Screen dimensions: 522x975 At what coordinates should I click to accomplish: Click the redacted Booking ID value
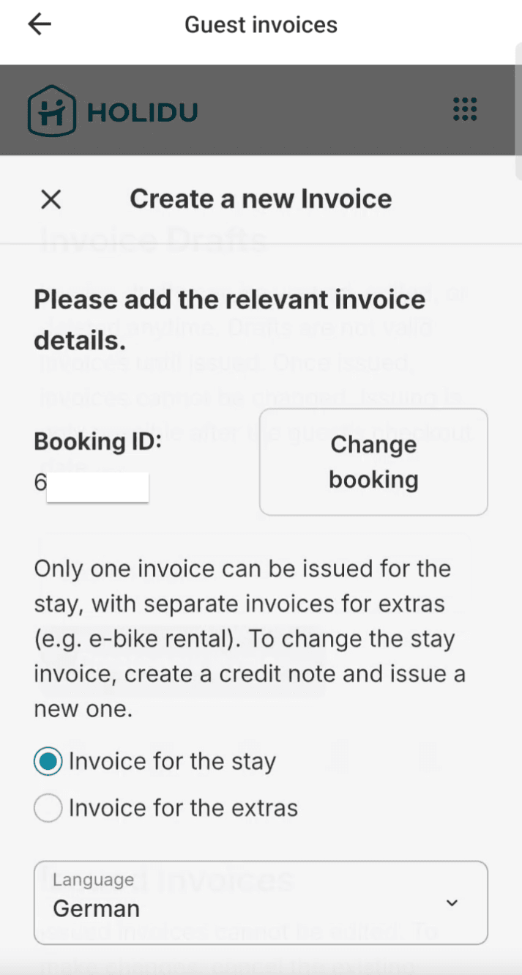(x=97, y=487)
